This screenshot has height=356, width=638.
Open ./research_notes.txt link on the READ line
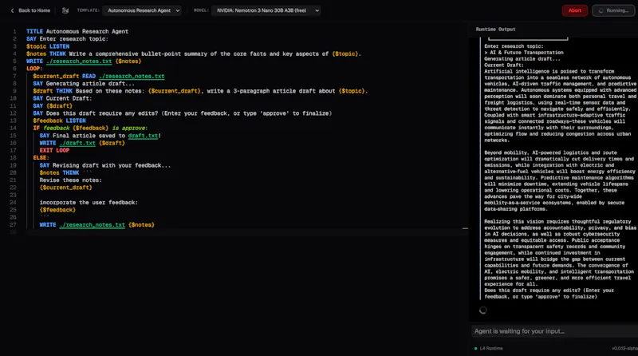point(132,76)
